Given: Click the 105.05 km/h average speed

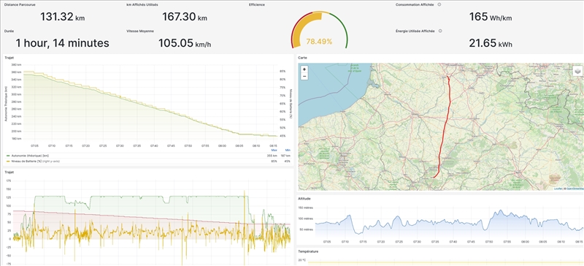Looking at the screenshot, I should [185, 43].
